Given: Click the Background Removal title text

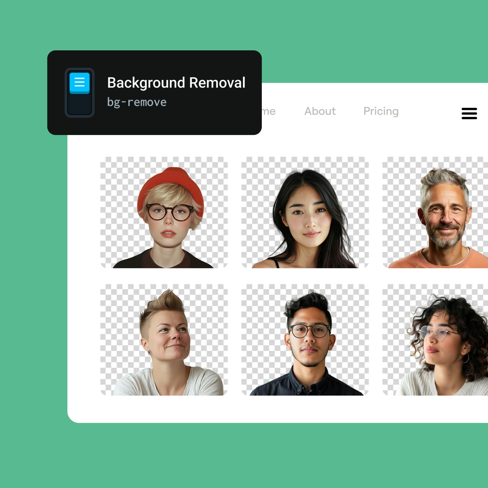Looking at the screenshot, I should coord(176,83).
